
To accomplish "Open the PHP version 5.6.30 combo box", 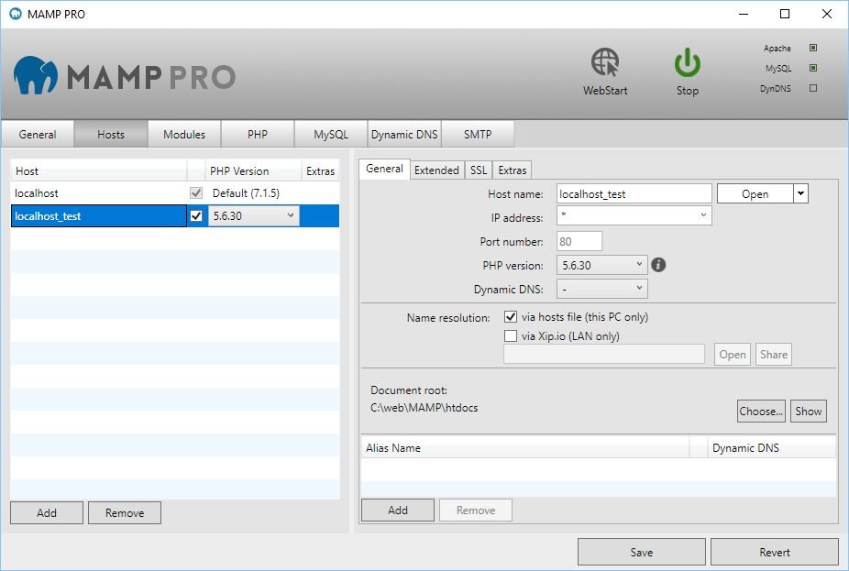I will [601, 265].
